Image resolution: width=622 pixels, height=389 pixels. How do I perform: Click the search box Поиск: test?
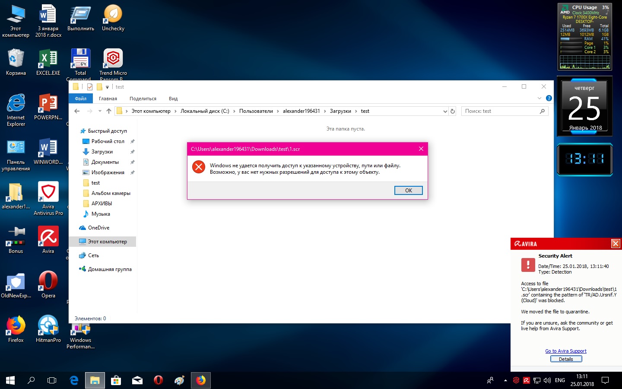pos(501,111)
